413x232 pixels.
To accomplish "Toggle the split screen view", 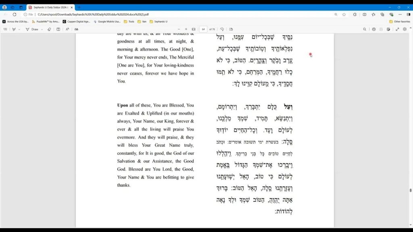I will [365, 14].
